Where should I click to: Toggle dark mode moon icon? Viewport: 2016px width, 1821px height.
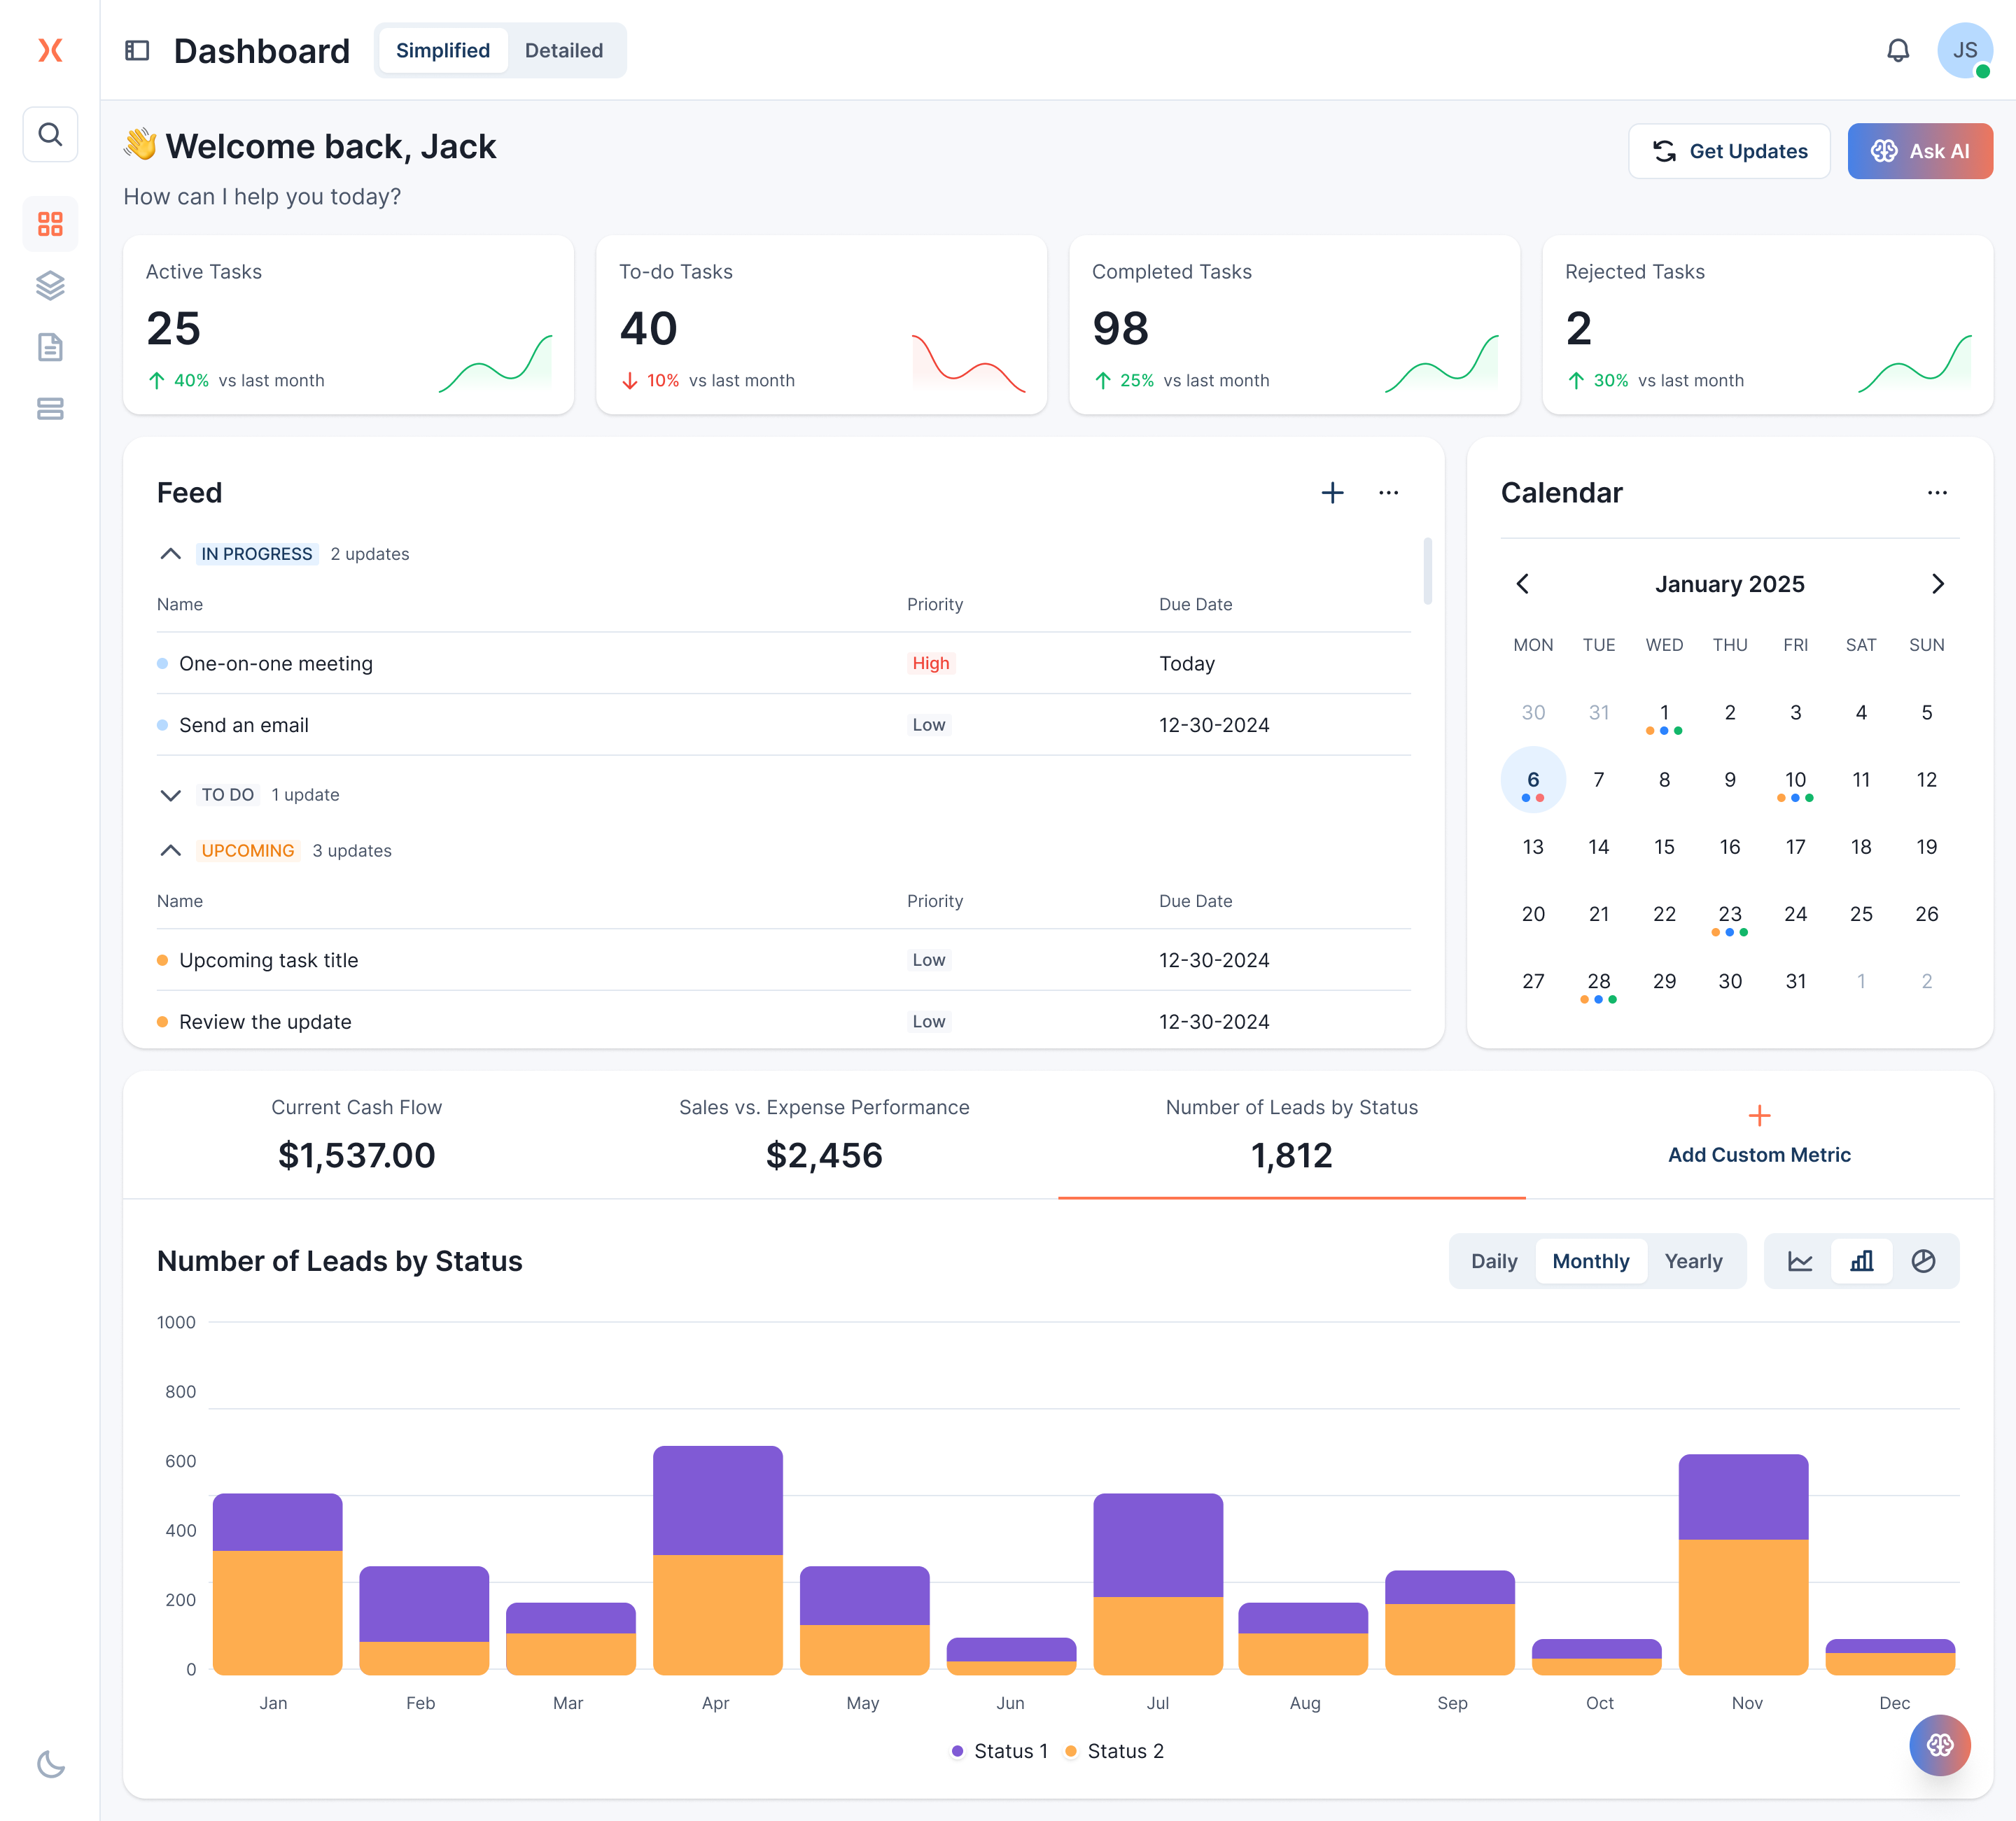[50, 1764]
